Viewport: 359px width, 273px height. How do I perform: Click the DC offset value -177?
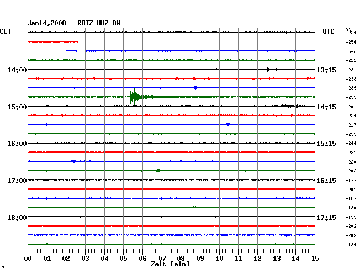(351, 181)
